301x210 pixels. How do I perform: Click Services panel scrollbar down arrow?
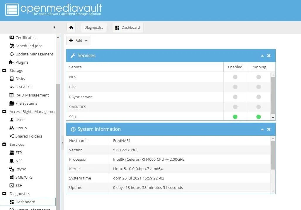point(273,118)
